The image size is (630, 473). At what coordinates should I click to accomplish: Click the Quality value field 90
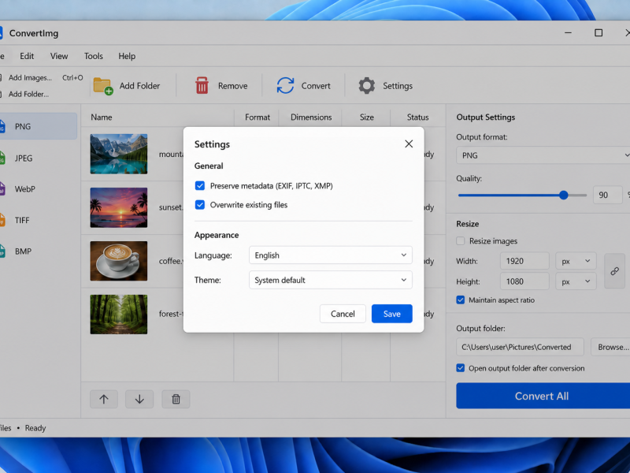(x=607, y=195)
